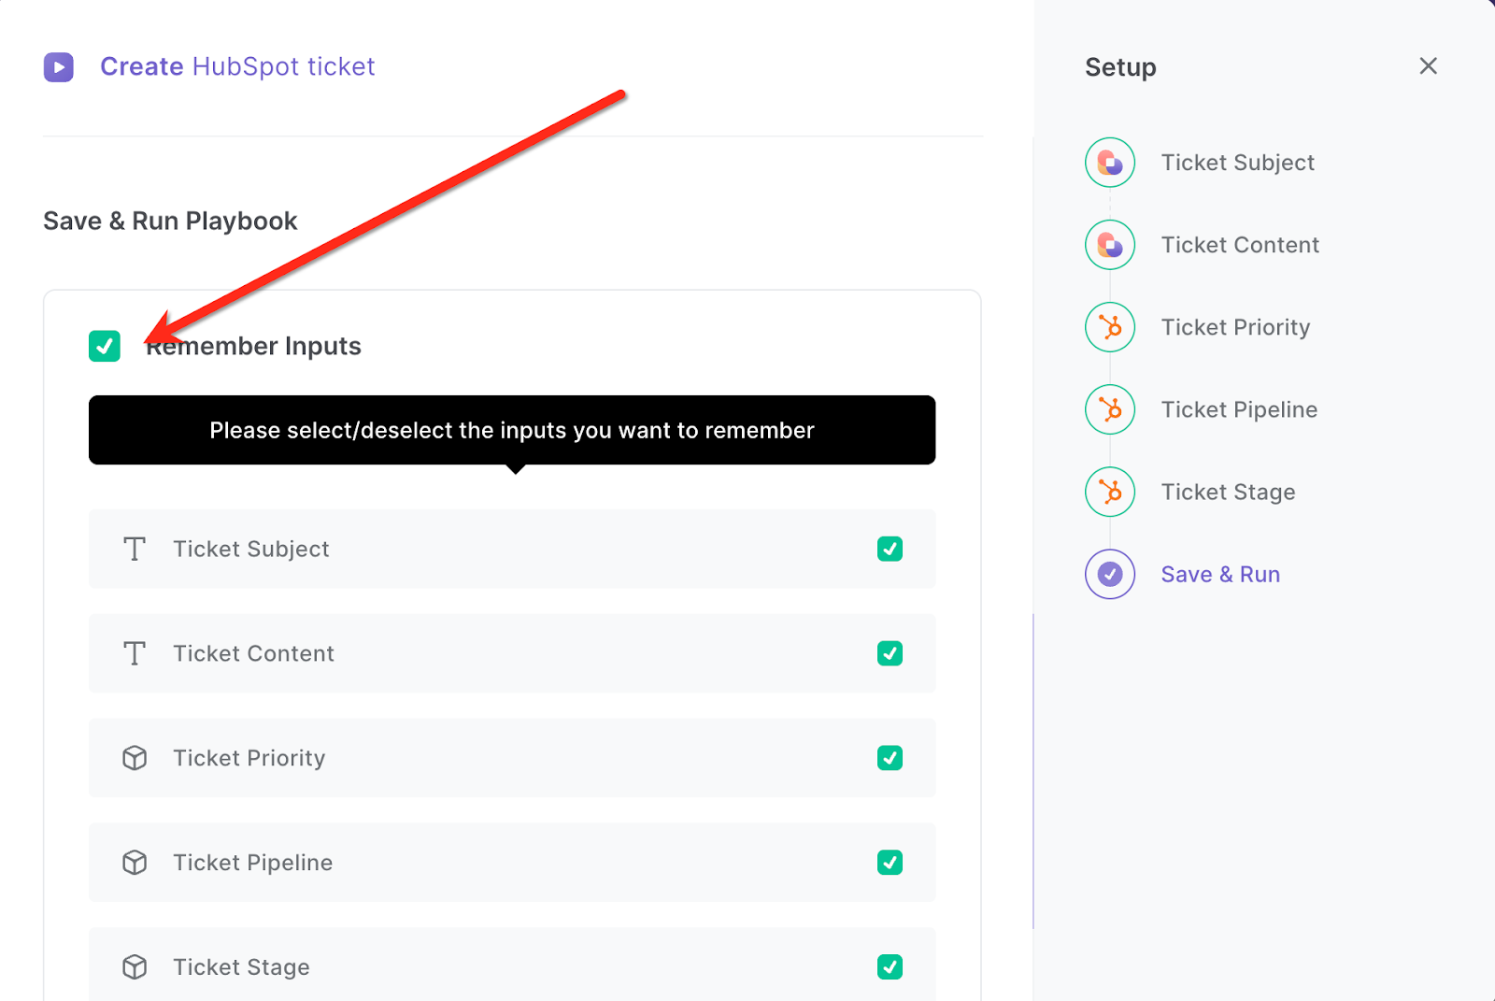This screenshot has width=1495, height=1001.
Task: Click the cube icon next to Ticket Priority
Action: pyautogui.click(x=135, y=758)
